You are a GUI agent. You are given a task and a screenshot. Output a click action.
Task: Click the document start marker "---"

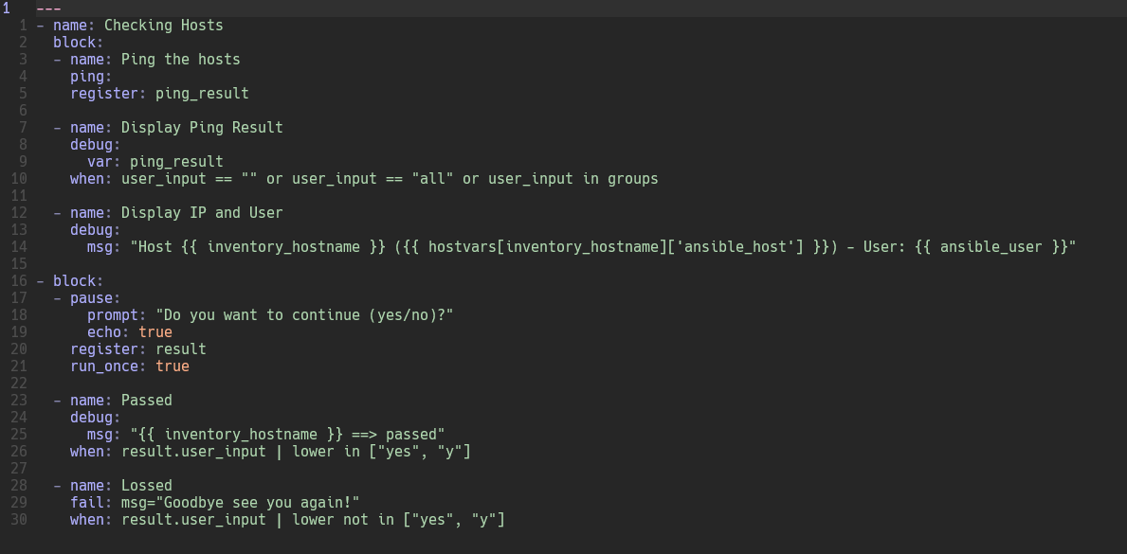(x=48, y=9)
